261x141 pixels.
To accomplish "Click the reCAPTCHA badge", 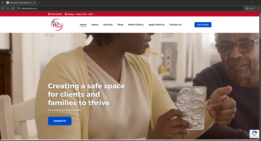I will click(x=254, y=134).
